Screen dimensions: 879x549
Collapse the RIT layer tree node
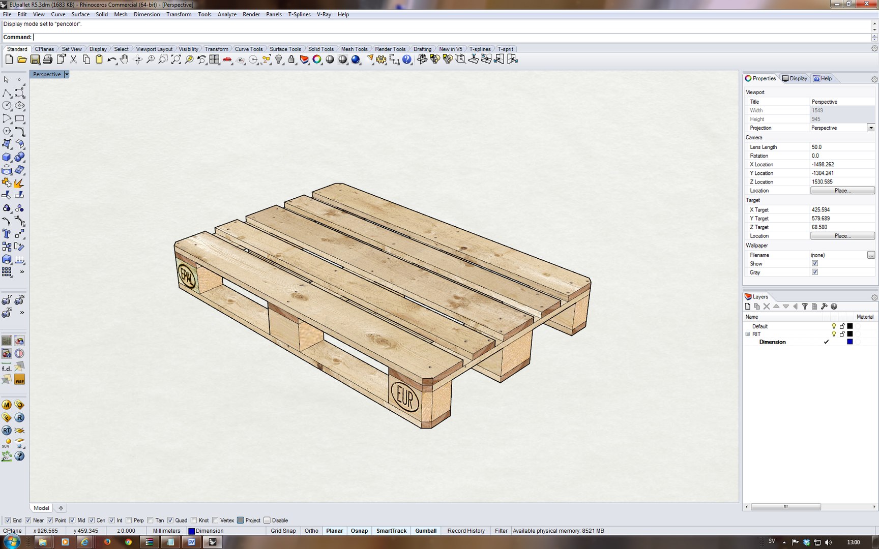[748, 334]
